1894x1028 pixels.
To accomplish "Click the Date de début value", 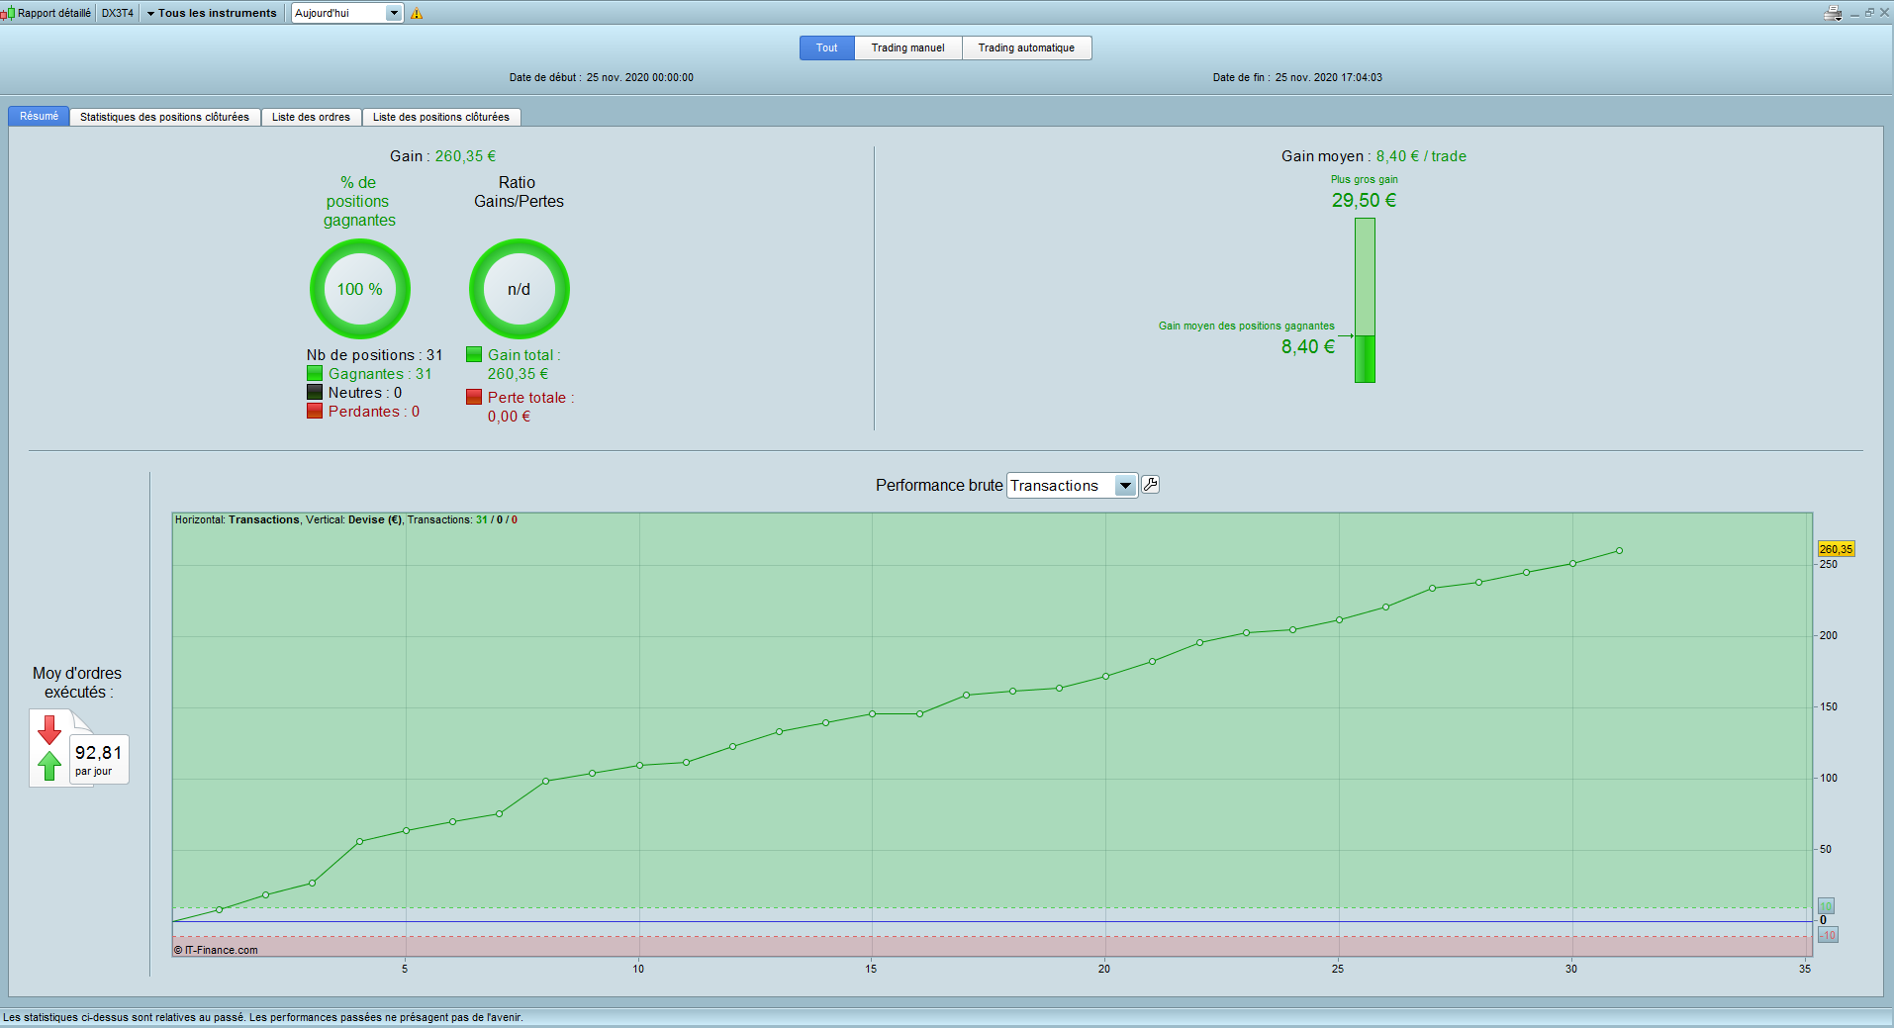I will [x=639, y=77].
